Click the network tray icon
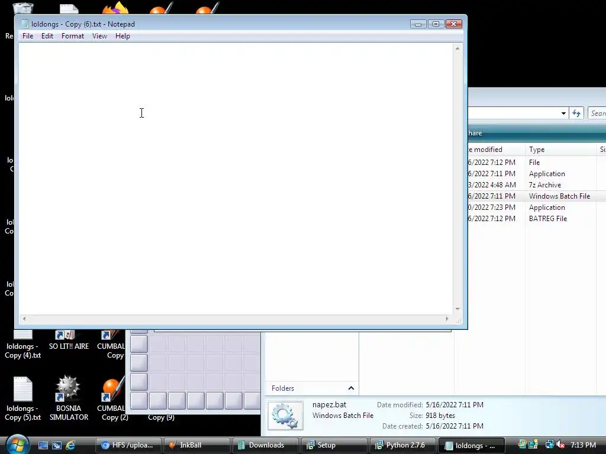The width and height of the screenshot is (606, 454). pos(549,445)
